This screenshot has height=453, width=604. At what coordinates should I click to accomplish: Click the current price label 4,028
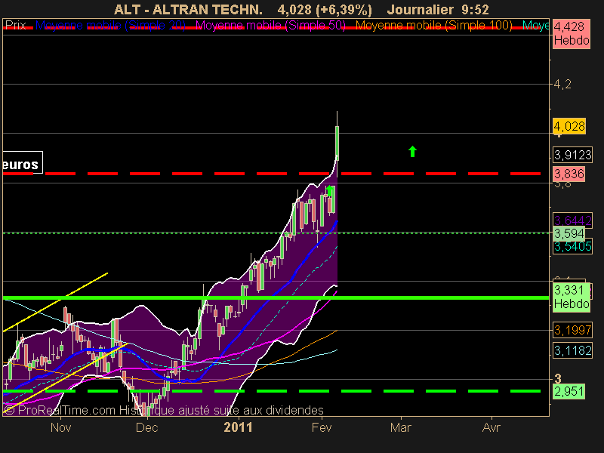click(569, 126)
